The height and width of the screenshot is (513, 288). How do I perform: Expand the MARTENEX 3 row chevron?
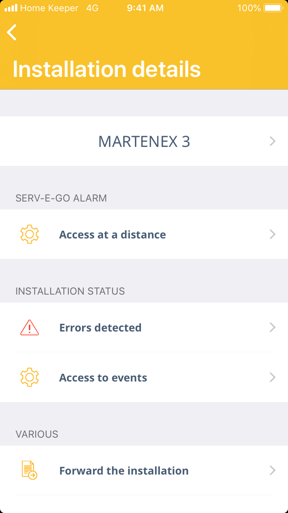(273, 142)
